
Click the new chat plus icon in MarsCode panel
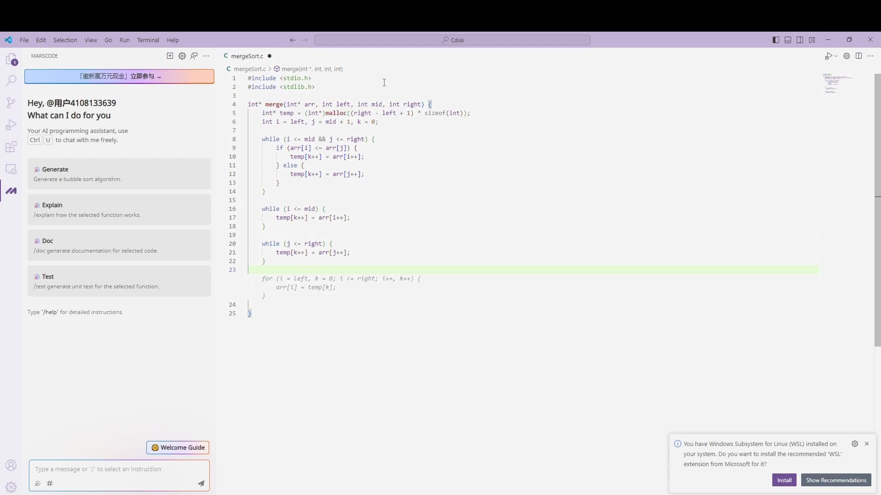170,56
